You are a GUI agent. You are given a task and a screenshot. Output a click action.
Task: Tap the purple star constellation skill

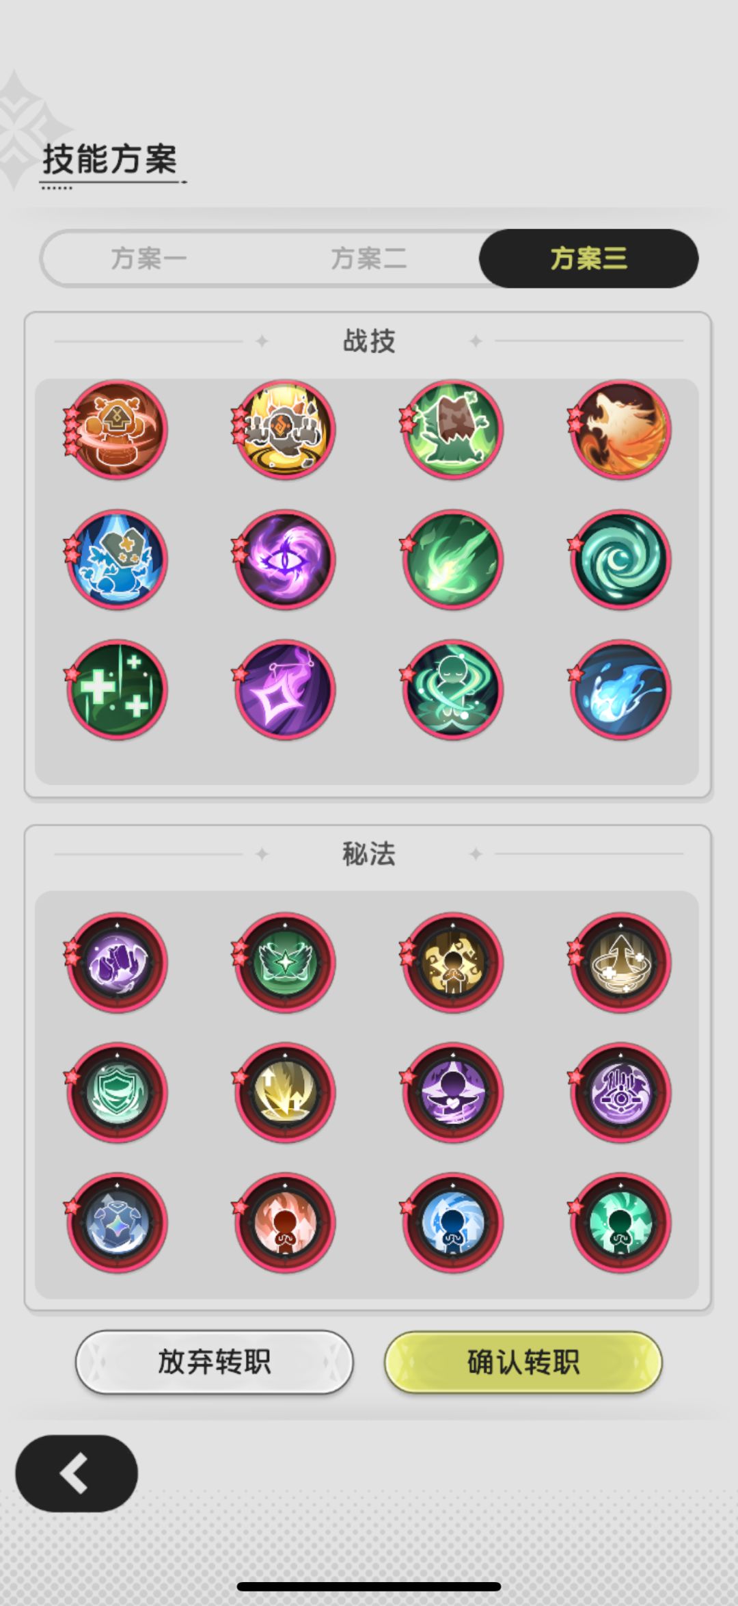pos(285,689)
